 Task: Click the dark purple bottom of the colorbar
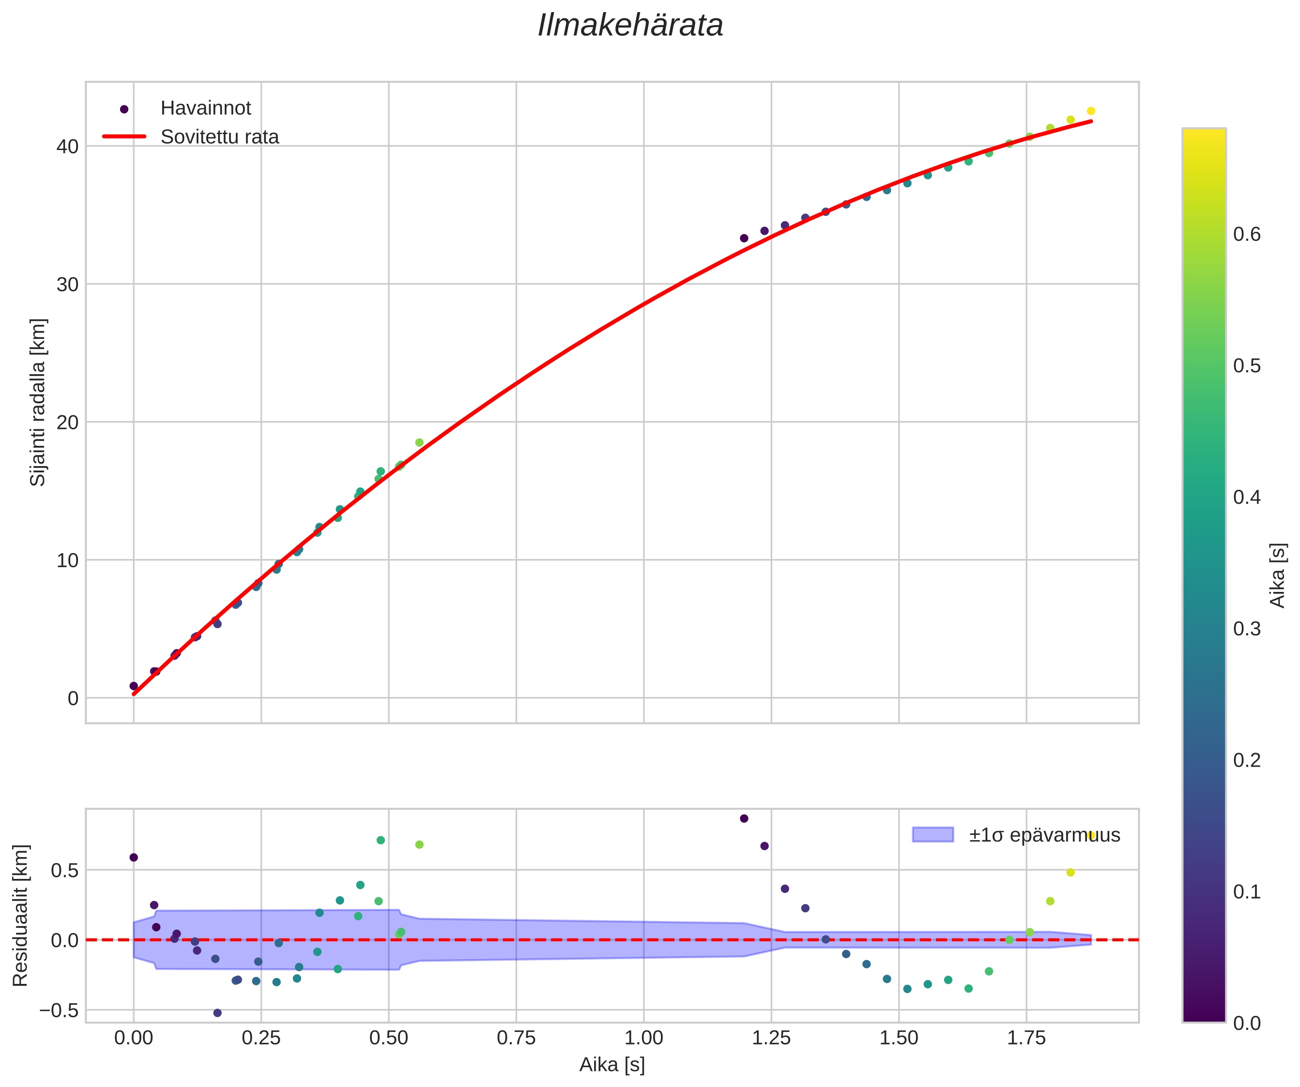pyautogui.click(x=1204, y=1013)
